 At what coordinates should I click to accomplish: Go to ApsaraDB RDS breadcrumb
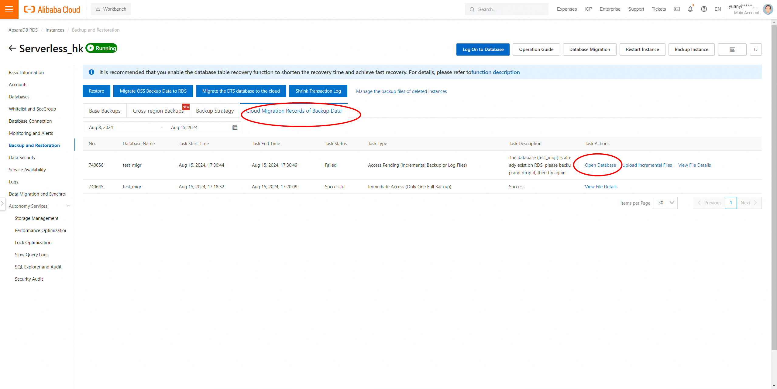click(x=23, y=30)
